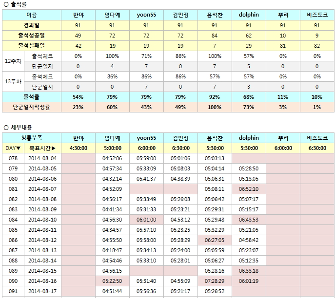
Task: Select date cell 2014-08-17
Action: coord(42,291)
